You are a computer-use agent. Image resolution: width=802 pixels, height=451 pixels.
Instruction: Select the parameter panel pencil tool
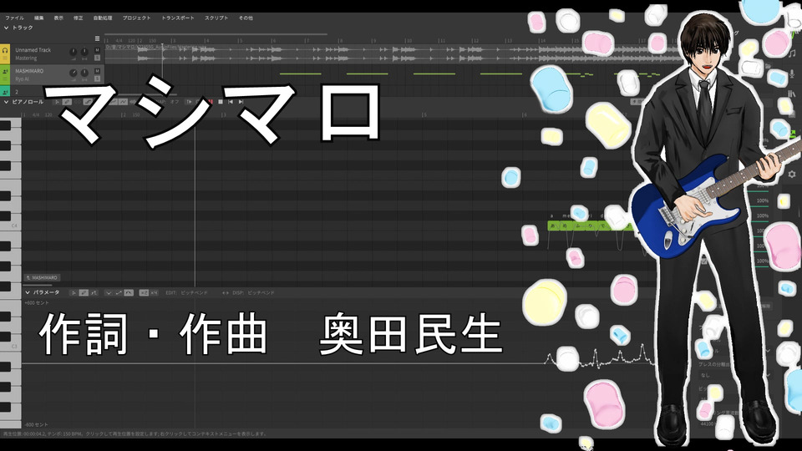point(84,293)
